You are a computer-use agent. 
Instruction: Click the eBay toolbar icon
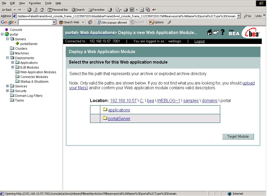154,10
